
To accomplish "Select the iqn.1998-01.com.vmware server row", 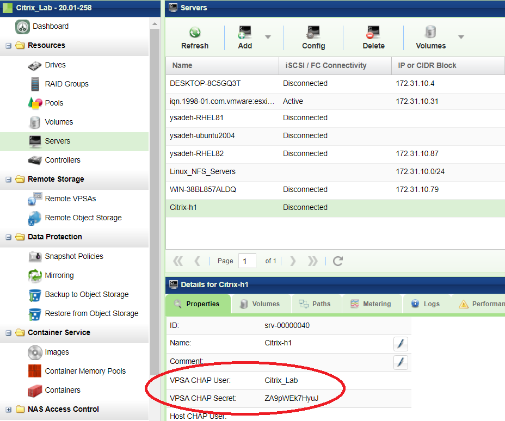I will pyautogui.click(x=335, y=101).
